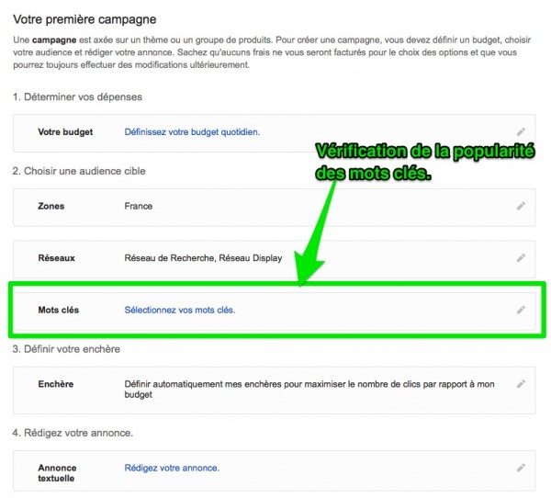Click the pencil icon in Réseaux row
Viewport: 551px width, 498px height.
tap(521, 258)
